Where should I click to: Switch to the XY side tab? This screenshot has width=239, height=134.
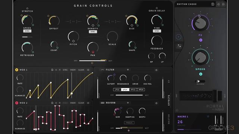169,82
